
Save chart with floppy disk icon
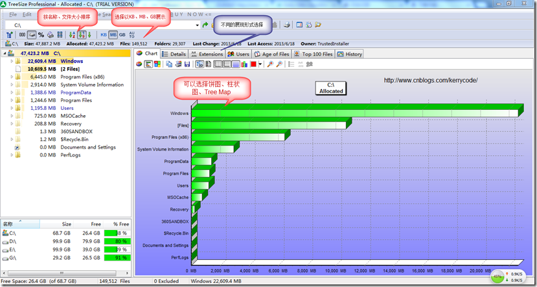[187, 64]
